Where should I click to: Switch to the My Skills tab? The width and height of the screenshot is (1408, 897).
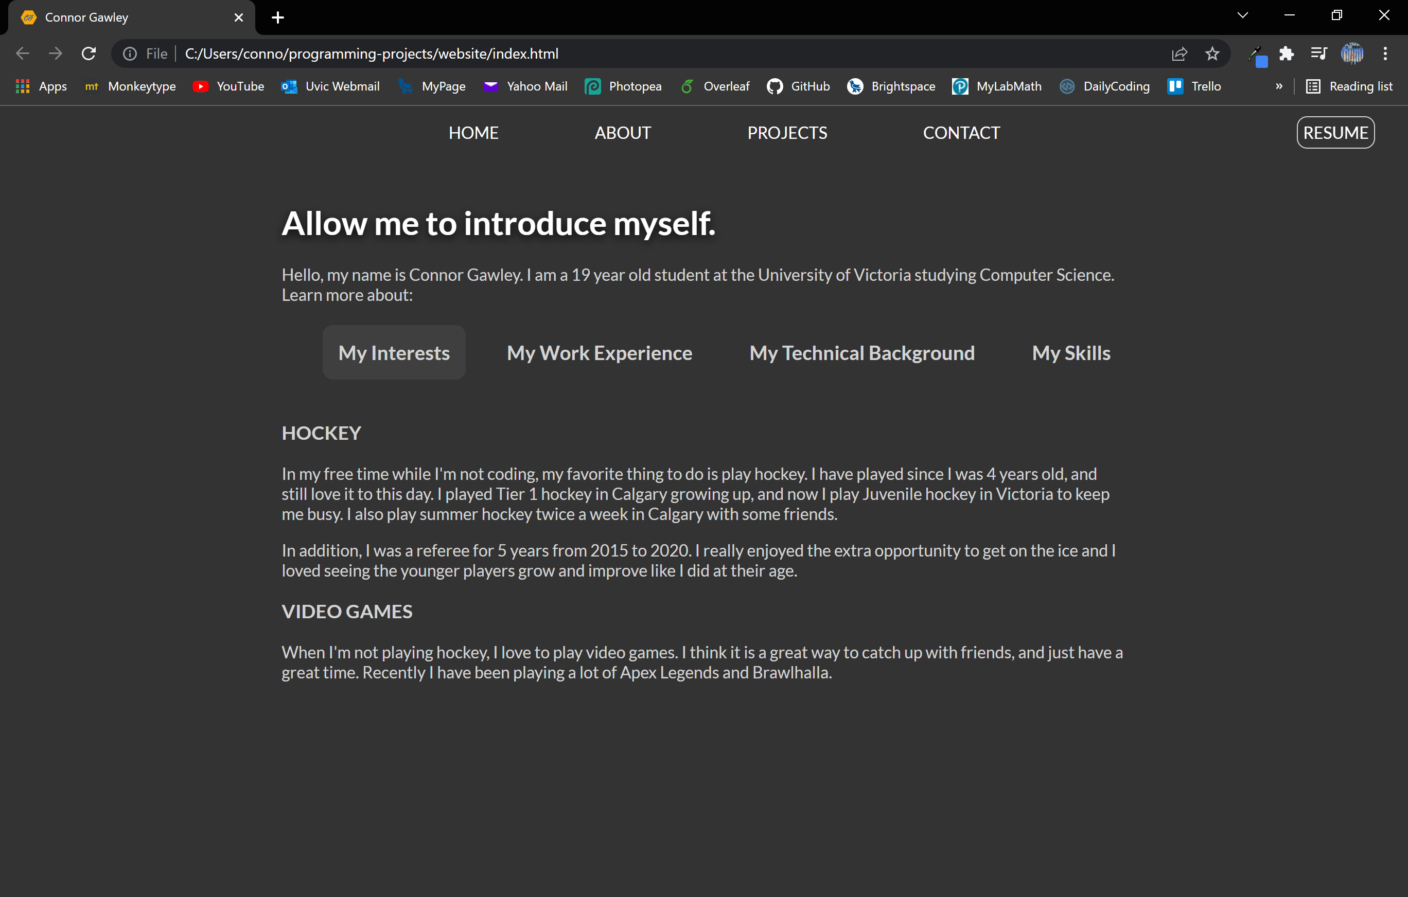pyautogui.click(x=1071, y=352)
